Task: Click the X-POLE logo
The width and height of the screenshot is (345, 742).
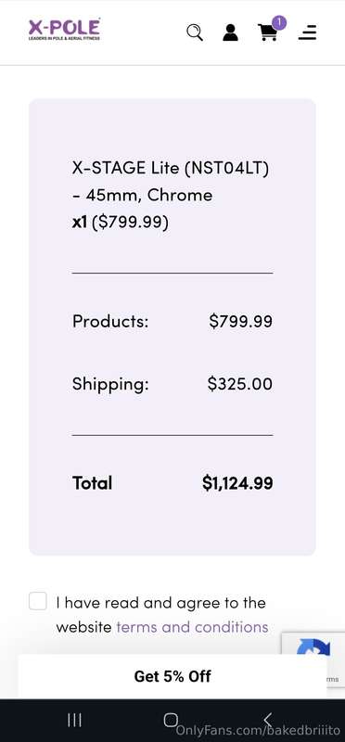Action: pyautogui.click(x=64, y=30)
